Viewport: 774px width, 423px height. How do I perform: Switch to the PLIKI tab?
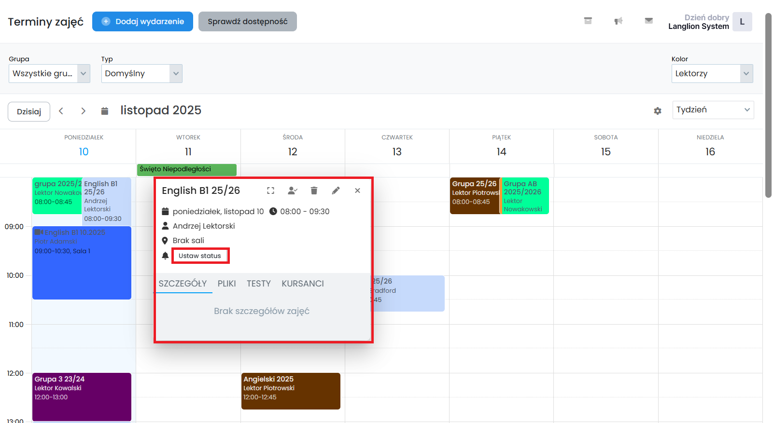point(226,284)
